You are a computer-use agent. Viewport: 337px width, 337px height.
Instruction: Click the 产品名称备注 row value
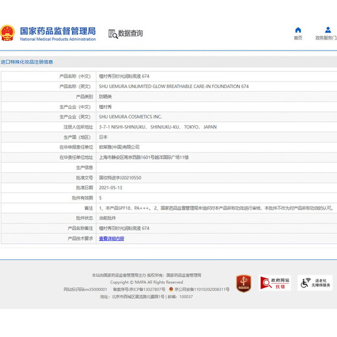click(124, 228)
